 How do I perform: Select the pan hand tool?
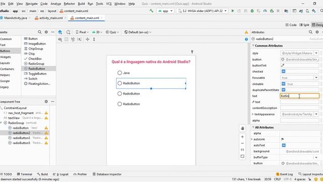242,128
